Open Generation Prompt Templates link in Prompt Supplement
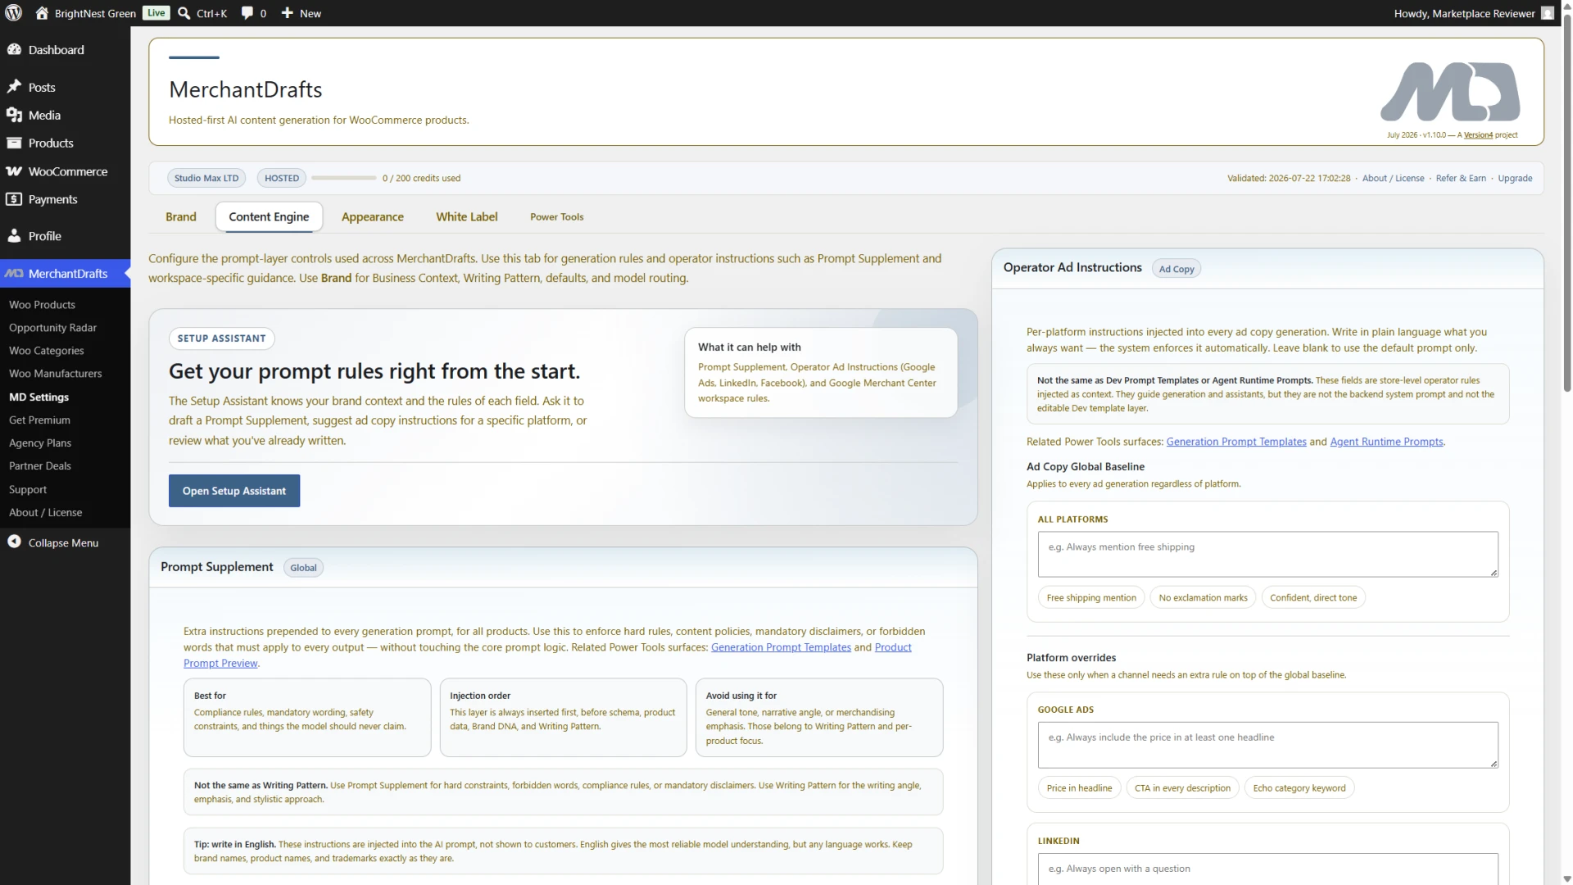The height and width of the screenshot is (885, 1573). click(x=781, y=647)
